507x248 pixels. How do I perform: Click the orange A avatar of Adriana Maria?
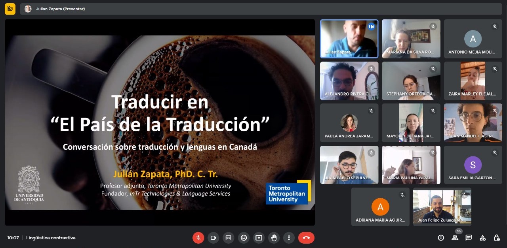(380, 207)
